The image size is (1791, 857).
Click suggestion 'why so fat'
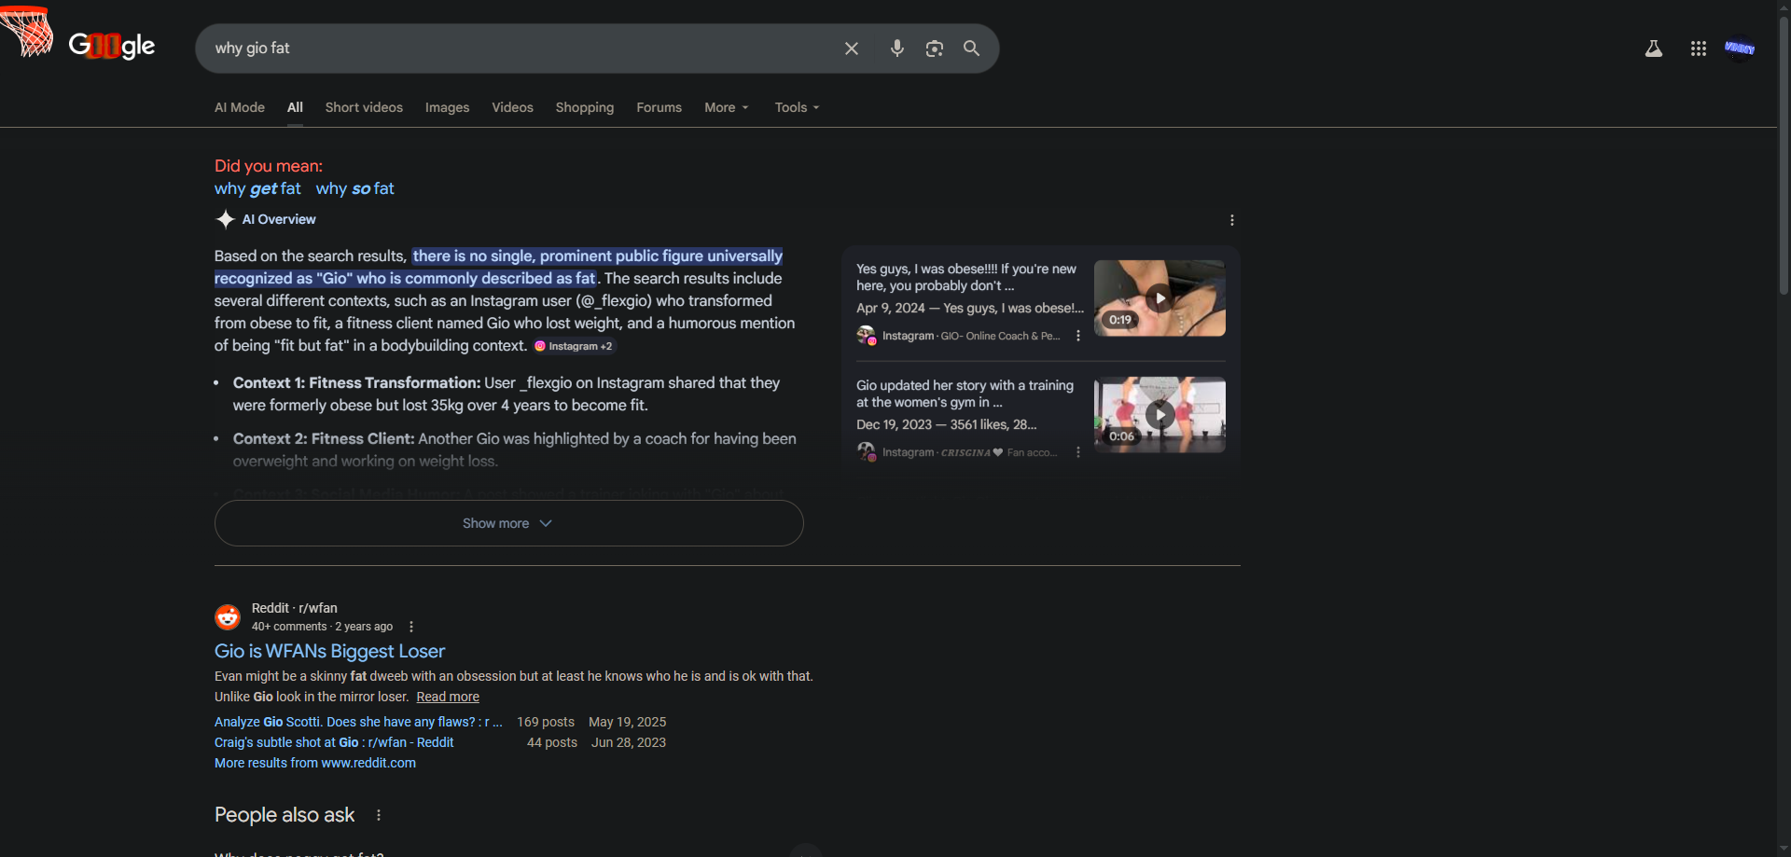(x=355, y=188)
